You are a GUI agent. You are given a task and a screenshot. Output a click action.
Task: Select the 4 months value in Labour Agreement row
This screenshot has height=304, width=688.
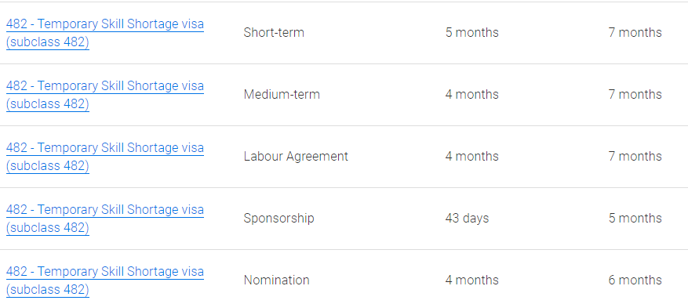(x=471, y=157)
